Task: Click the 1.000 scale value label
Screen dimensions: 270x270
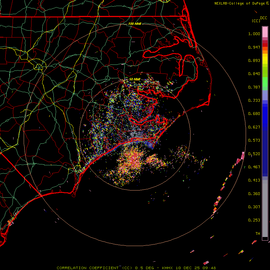Action: pyautogui.click(x=254, y=34)
